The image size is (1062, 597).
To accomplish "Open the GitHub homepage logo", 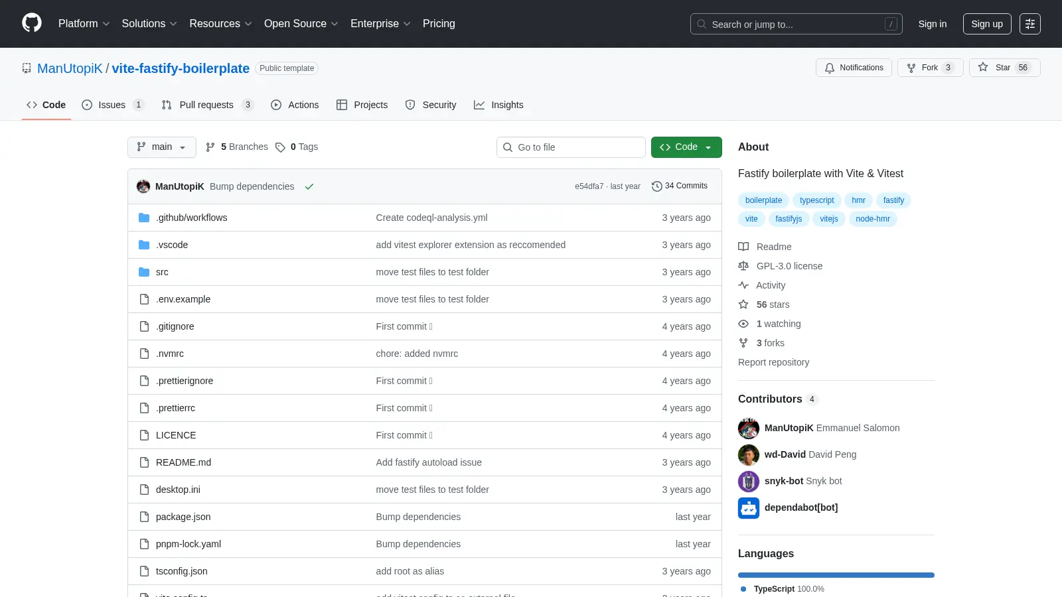I will [x=32, y=23].
